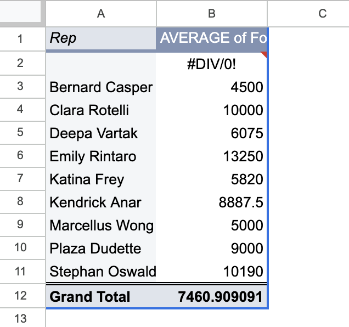Image resolution: width=349 pixels, height=327 pixels.
Task: Click the Bernard Casper cell
Action: click(x=101, y=87)
